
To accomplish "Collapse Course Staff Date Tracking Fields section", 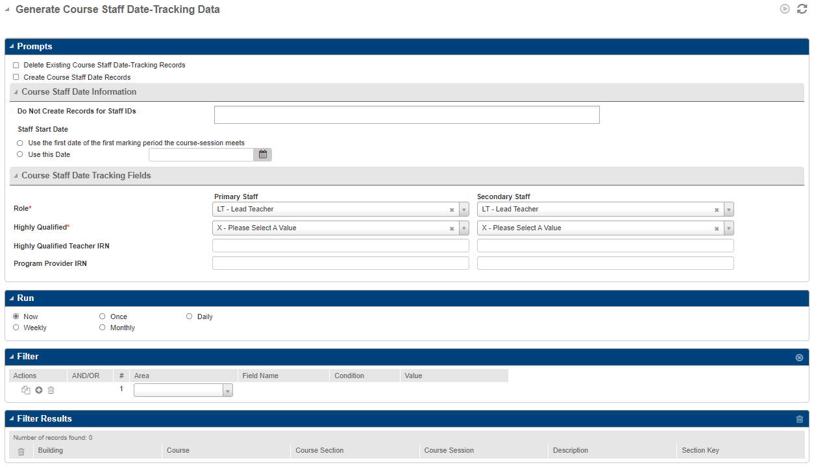I will tap(16, 176).
